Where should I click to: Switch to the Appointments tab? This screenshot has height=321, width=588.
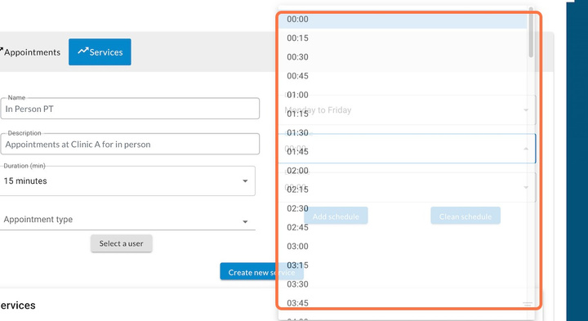click(x=31, y=51)
